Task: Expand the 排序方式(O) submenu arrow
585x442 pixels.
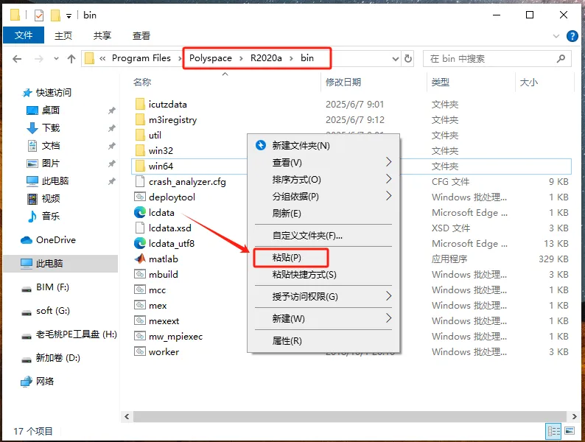Action: pyautogui.click(x=388, y=179)
